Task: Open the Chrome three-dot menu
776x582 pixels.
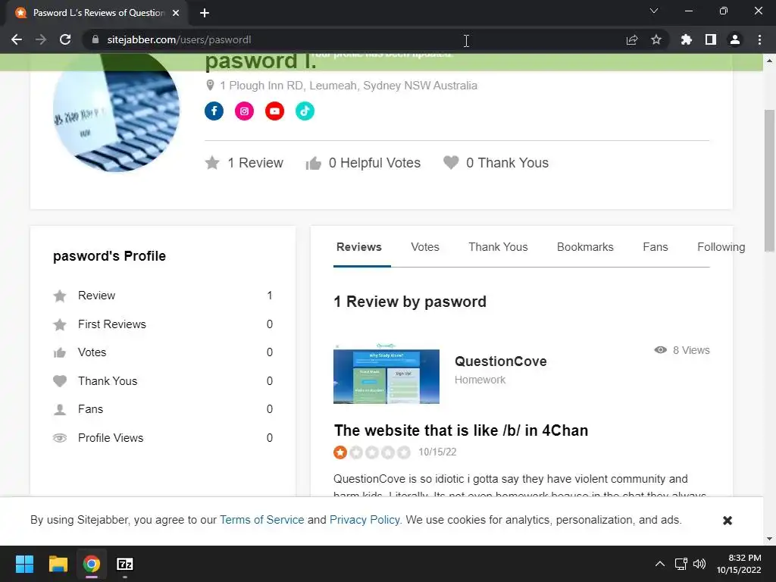Action: pyautogui.click(x=759, y=39)
